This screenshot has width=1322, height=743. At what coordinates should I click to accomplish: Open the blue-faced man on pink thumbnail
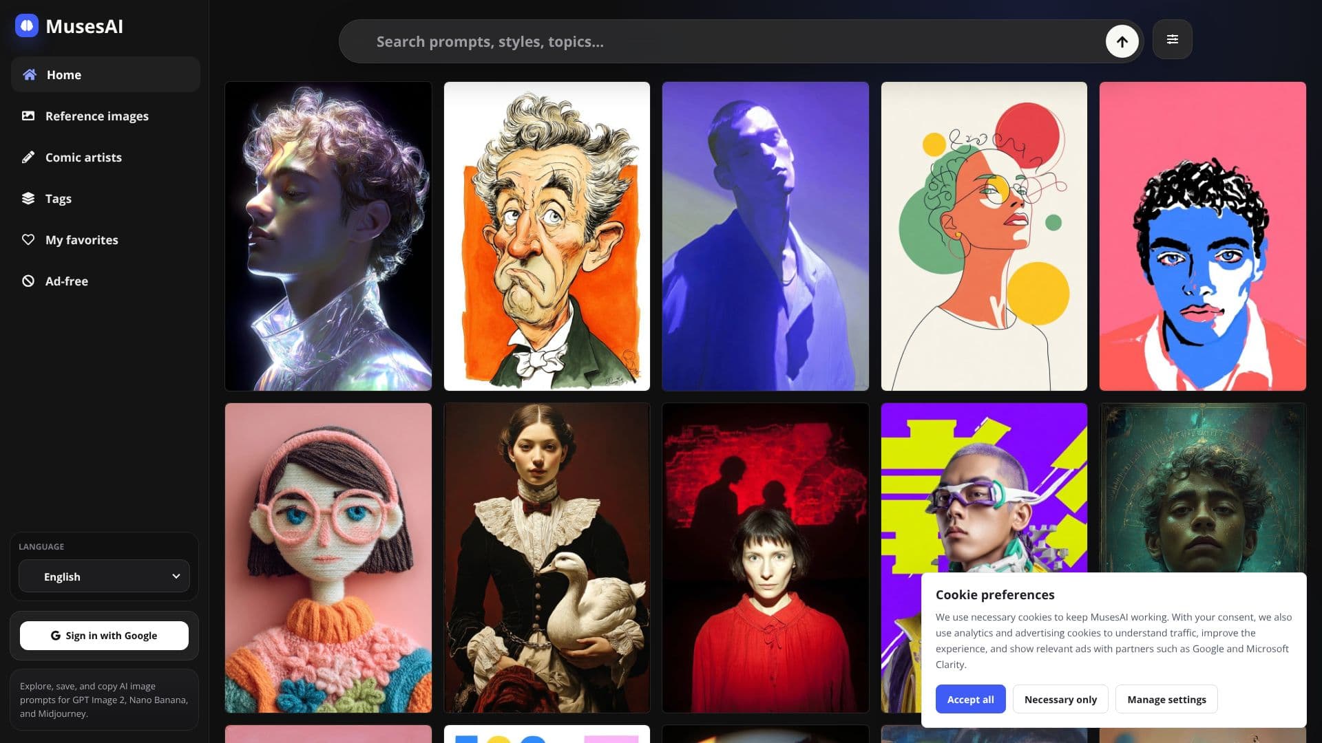coord(1202,236)
